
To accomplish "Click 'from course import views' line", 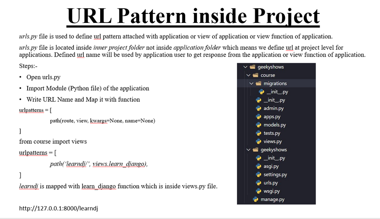I will click(53, 142).
